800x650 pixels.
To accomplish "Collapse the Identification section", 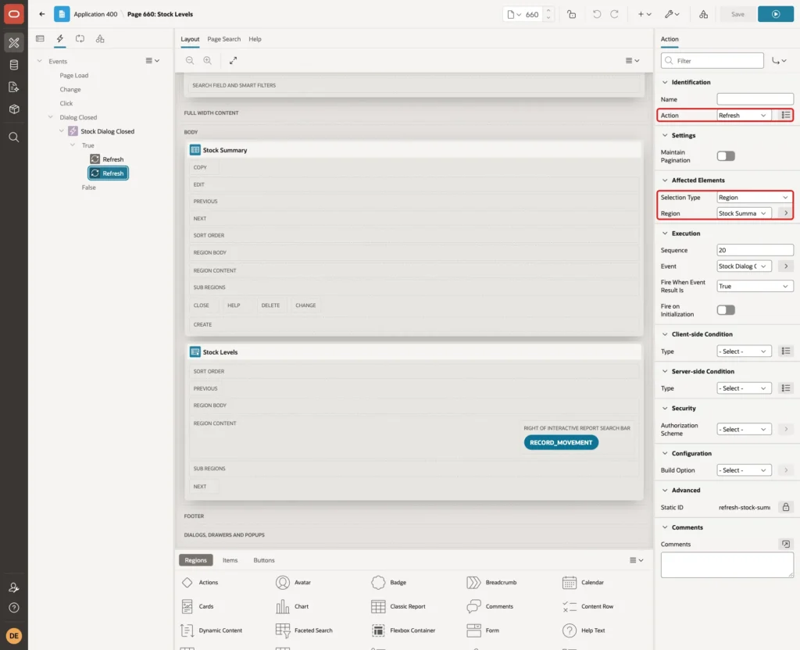I will pos(664,82).
